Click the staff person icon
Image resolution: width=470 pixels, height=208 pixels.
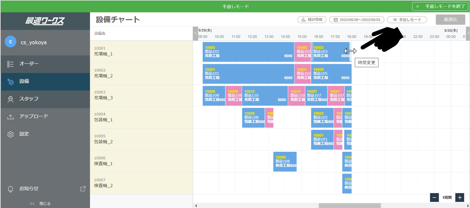coord(11,99)
